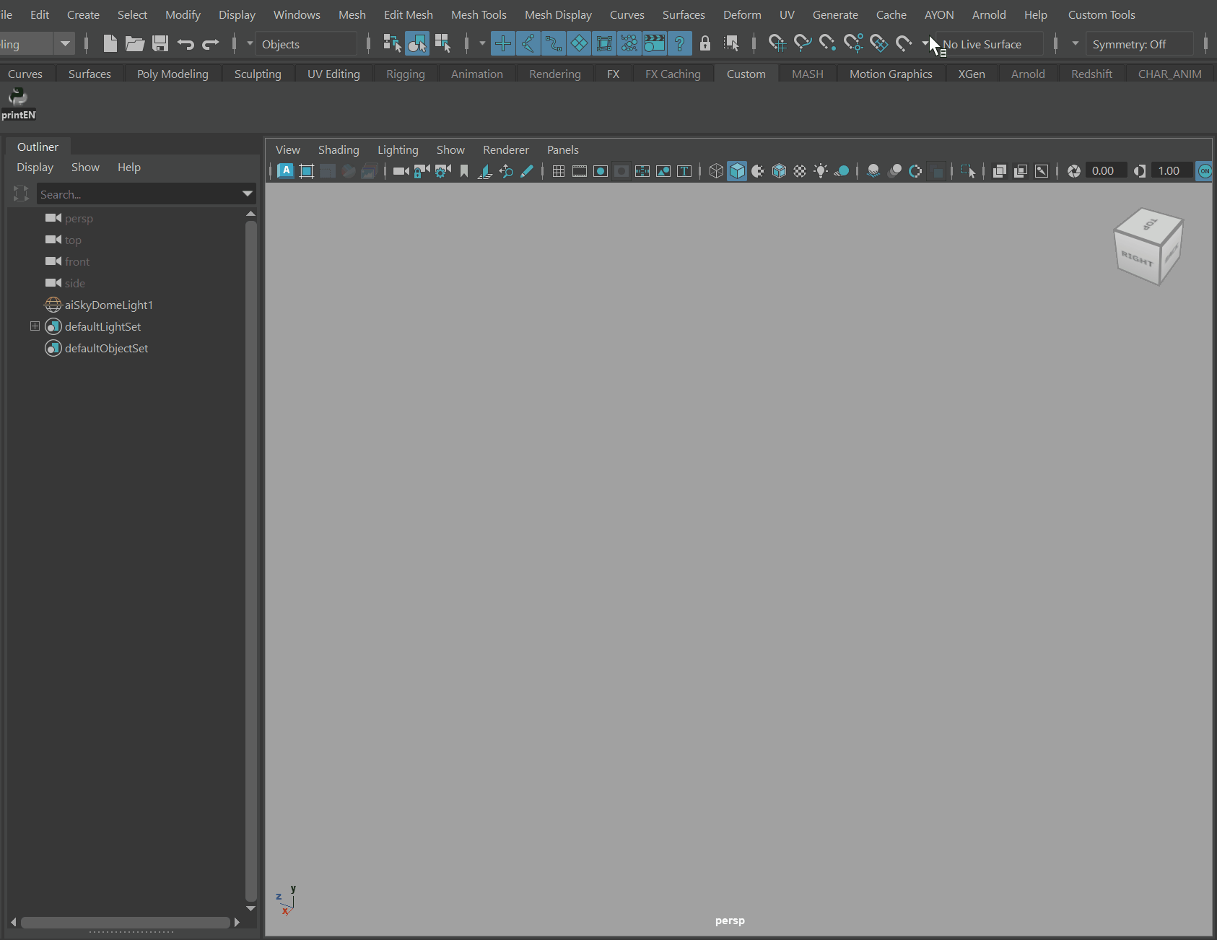Switch to the Poly Modeling shelf tab
This screenshot has width=1217, height=940.
(x=173, y=74)
